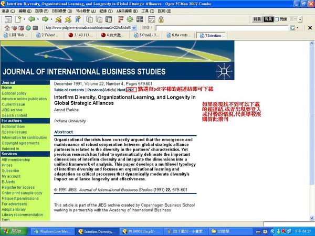
Task: Open the BBS最愛 menu
Action: 62,11
